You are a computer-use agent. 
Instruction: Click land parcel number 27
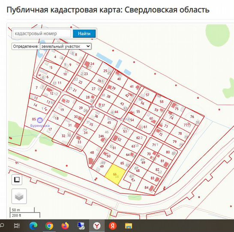93,89
